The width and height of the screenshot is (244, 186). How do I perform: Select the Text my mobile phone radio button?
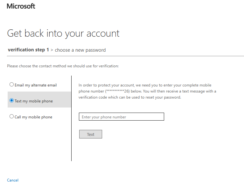tap(11, 100)
